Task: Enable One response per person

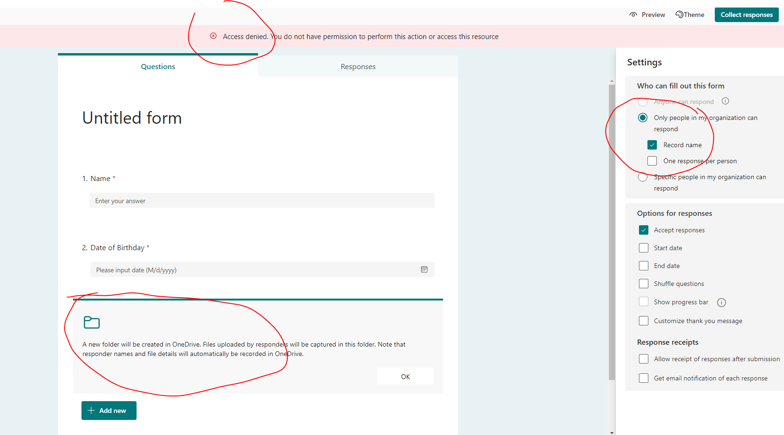Action: 652,160
